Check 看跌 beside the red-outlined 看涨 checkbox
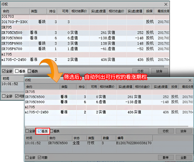This screenshot has height=162, width=194. coord(52,131)
